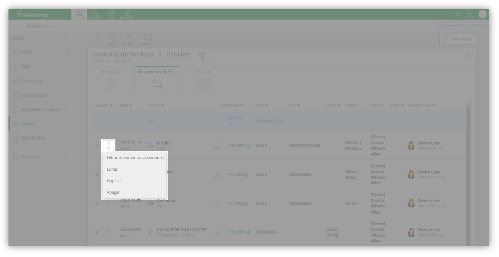Click lot number MT00220225480
499x257 pixels.
pyautogui.click(x=305, y=146)
